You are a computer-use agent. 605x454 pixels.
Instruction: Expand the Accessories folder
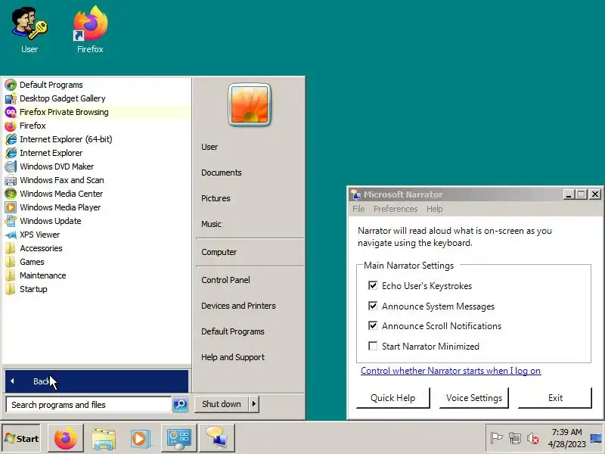(97, 248)
